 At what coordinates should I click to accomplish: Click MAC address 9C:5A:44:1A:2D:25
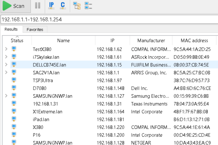click(192, 50)
